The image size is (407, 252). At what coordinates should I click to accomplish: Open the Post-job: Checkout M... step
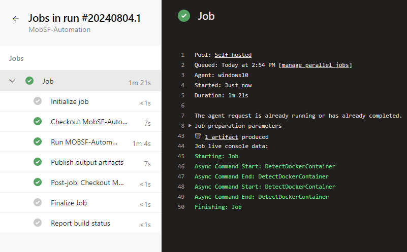click(x=80, y=183)
